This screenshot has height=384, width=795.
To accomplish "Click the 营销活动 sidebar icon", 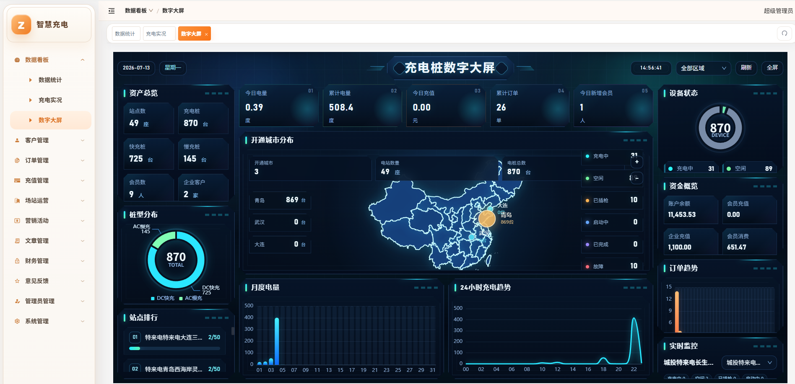I will pyautogui.click(x=17, y=221).
